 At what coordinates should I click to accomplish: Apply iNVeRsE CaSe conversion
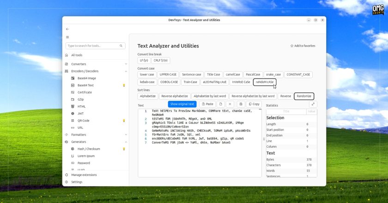click(x=241, y=82)
